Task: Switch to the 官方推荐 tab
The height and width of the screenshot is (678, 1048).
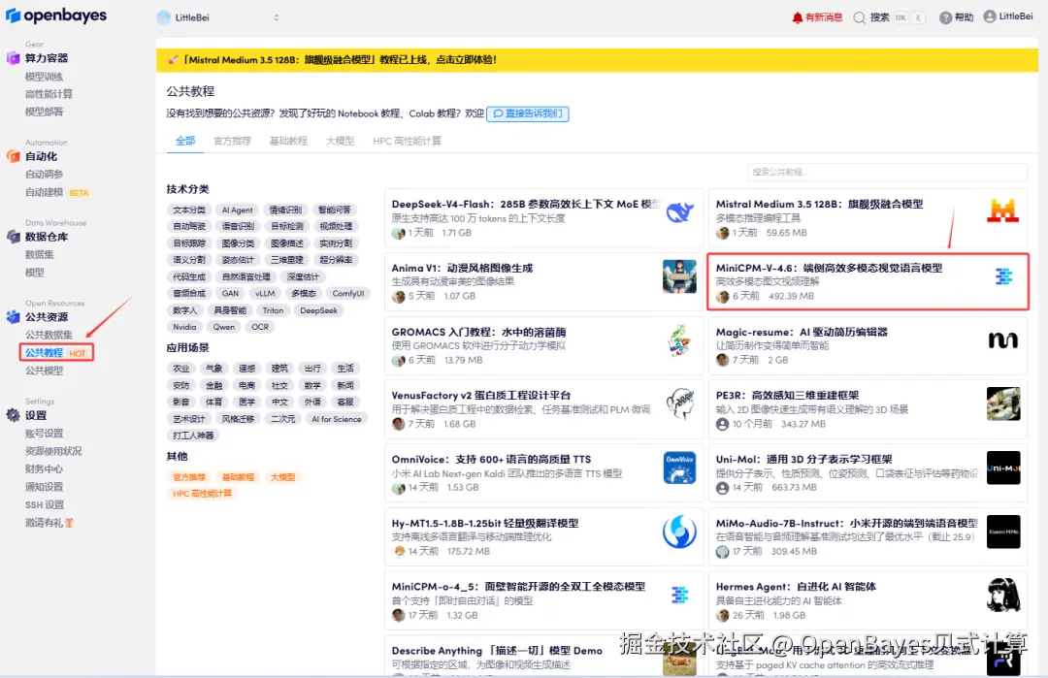Action: tap(232, 141)
